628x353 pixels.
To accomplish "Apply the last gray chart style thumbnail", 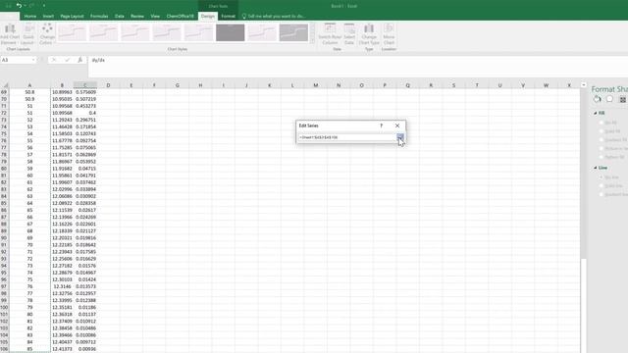I will tap(293, 32).
